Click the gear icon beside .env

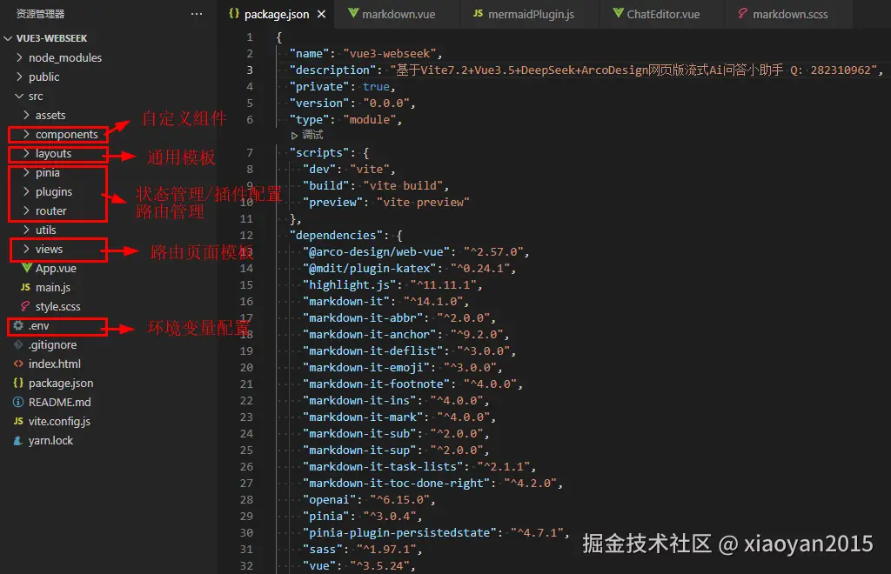coord(18,325)
